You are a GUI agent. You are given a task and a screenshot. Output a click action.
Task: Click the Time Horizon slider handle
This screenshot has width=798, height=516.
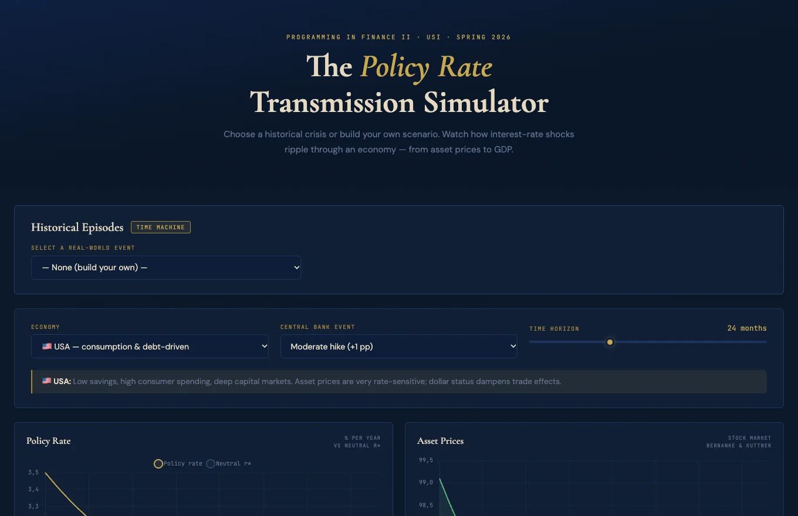[x=610, y=342]
